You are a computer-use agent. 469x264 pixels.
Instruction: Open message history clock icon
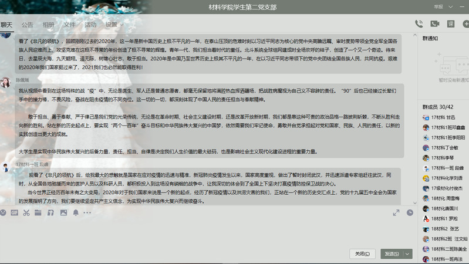tap(410, 212)
